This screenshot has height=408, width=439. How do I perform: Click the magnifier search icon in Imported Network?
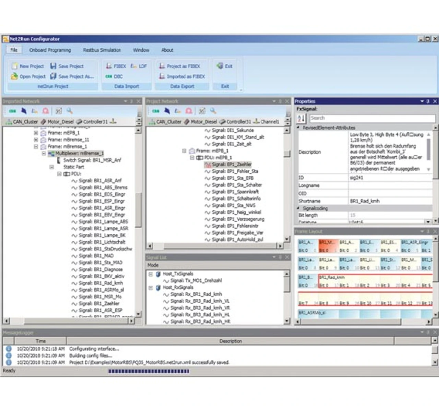click(70, 111)
